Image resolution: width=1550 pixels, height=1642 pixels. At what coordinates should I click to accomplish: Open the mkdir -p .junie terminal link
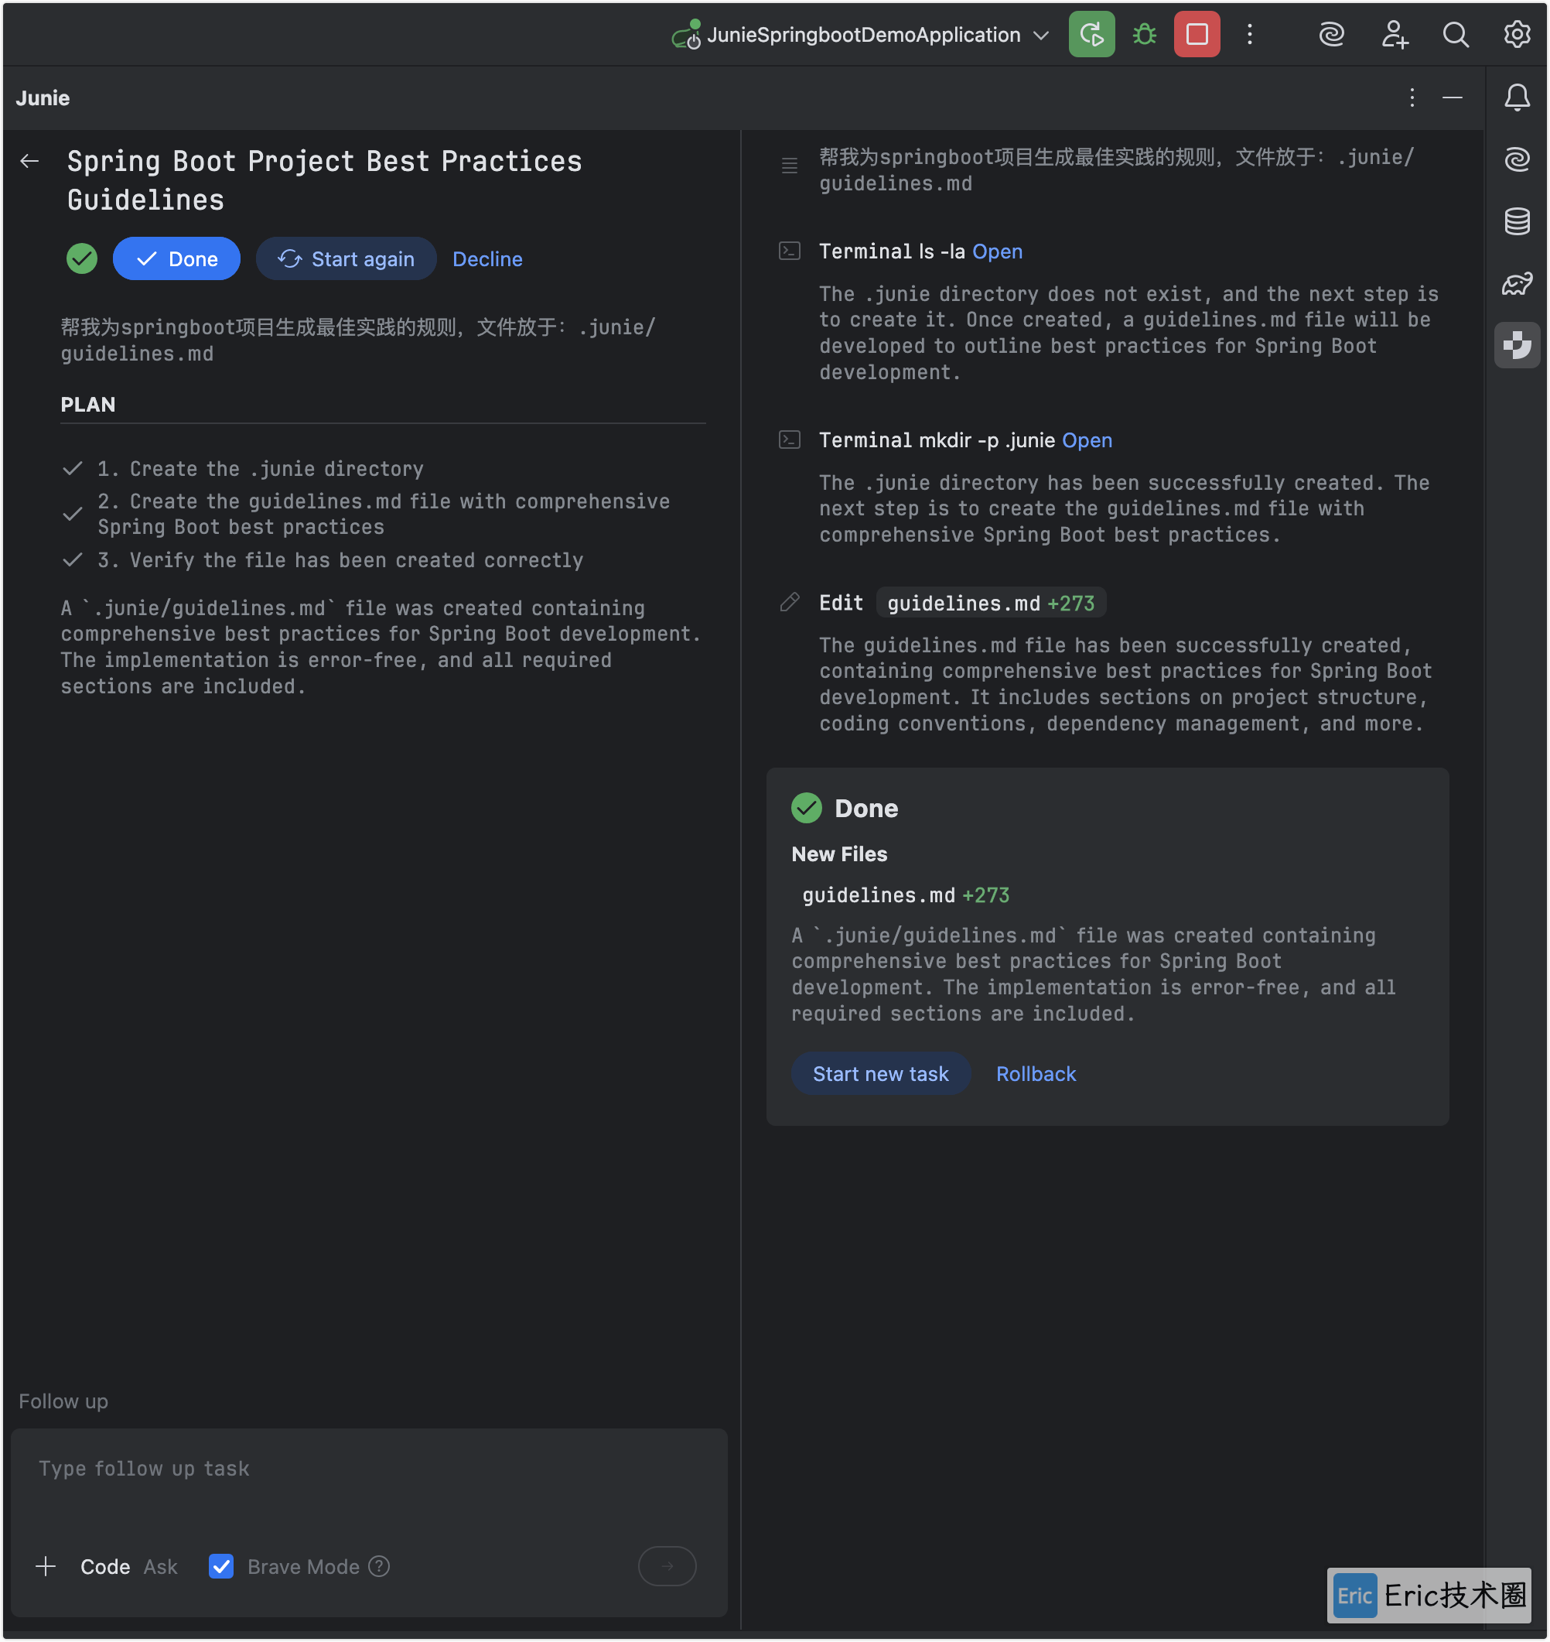(1087, 440)
